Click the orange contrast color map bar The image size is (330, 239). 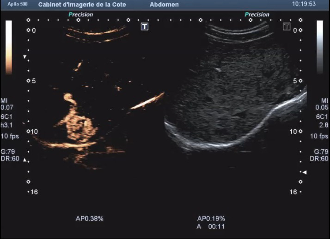(9, 47)
